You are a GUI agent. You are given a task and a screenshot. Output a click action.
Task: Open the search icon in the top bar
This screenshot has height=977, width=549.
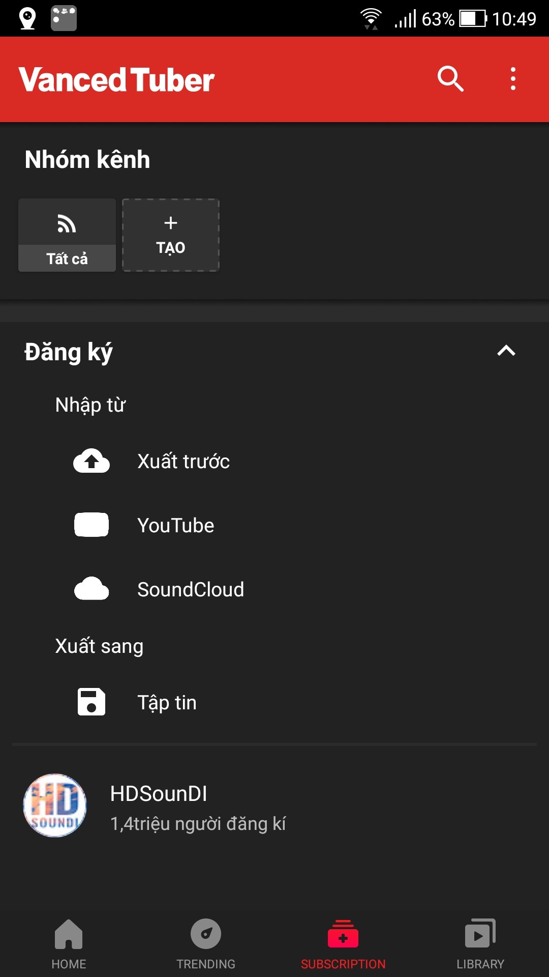click(450, 79)
